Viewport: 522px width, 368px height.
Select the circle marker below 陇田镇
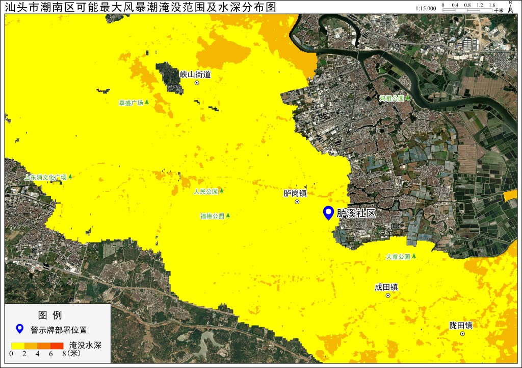(x=462, y=334)
